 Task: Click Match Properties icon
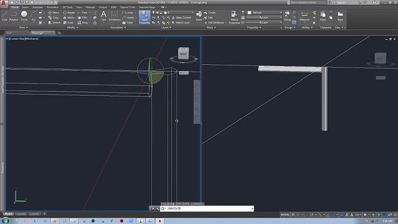click(234, 17)
